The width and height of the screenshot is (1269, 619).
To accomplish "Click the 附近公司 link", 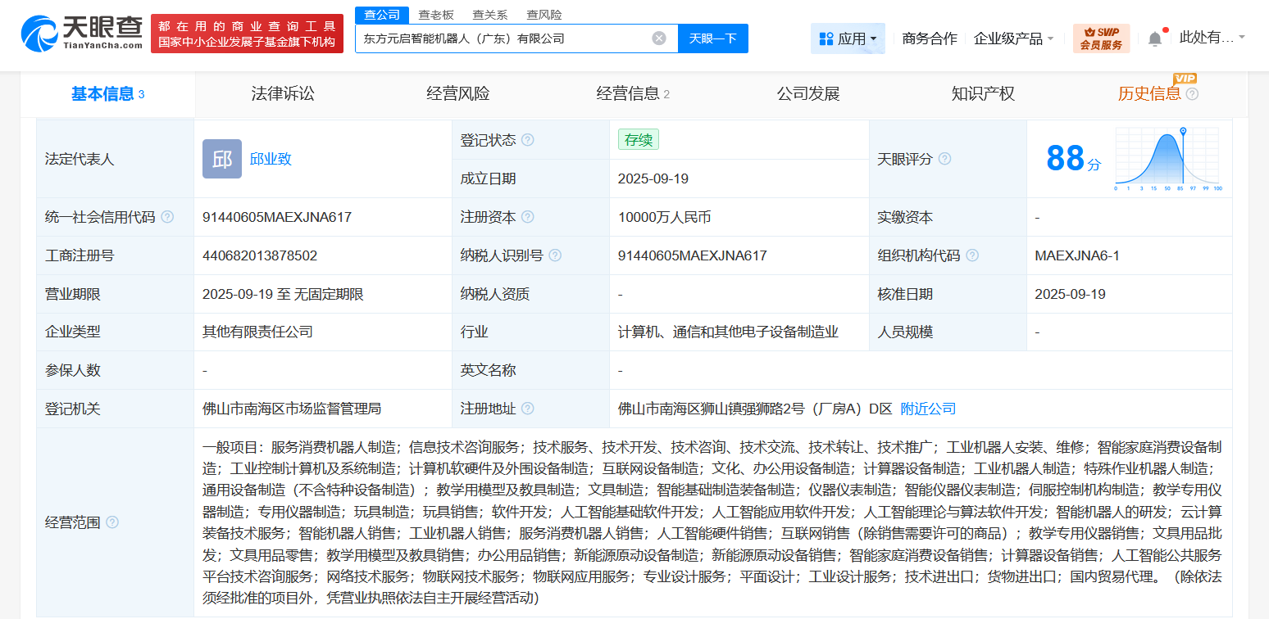I will (x=927, y=409).
